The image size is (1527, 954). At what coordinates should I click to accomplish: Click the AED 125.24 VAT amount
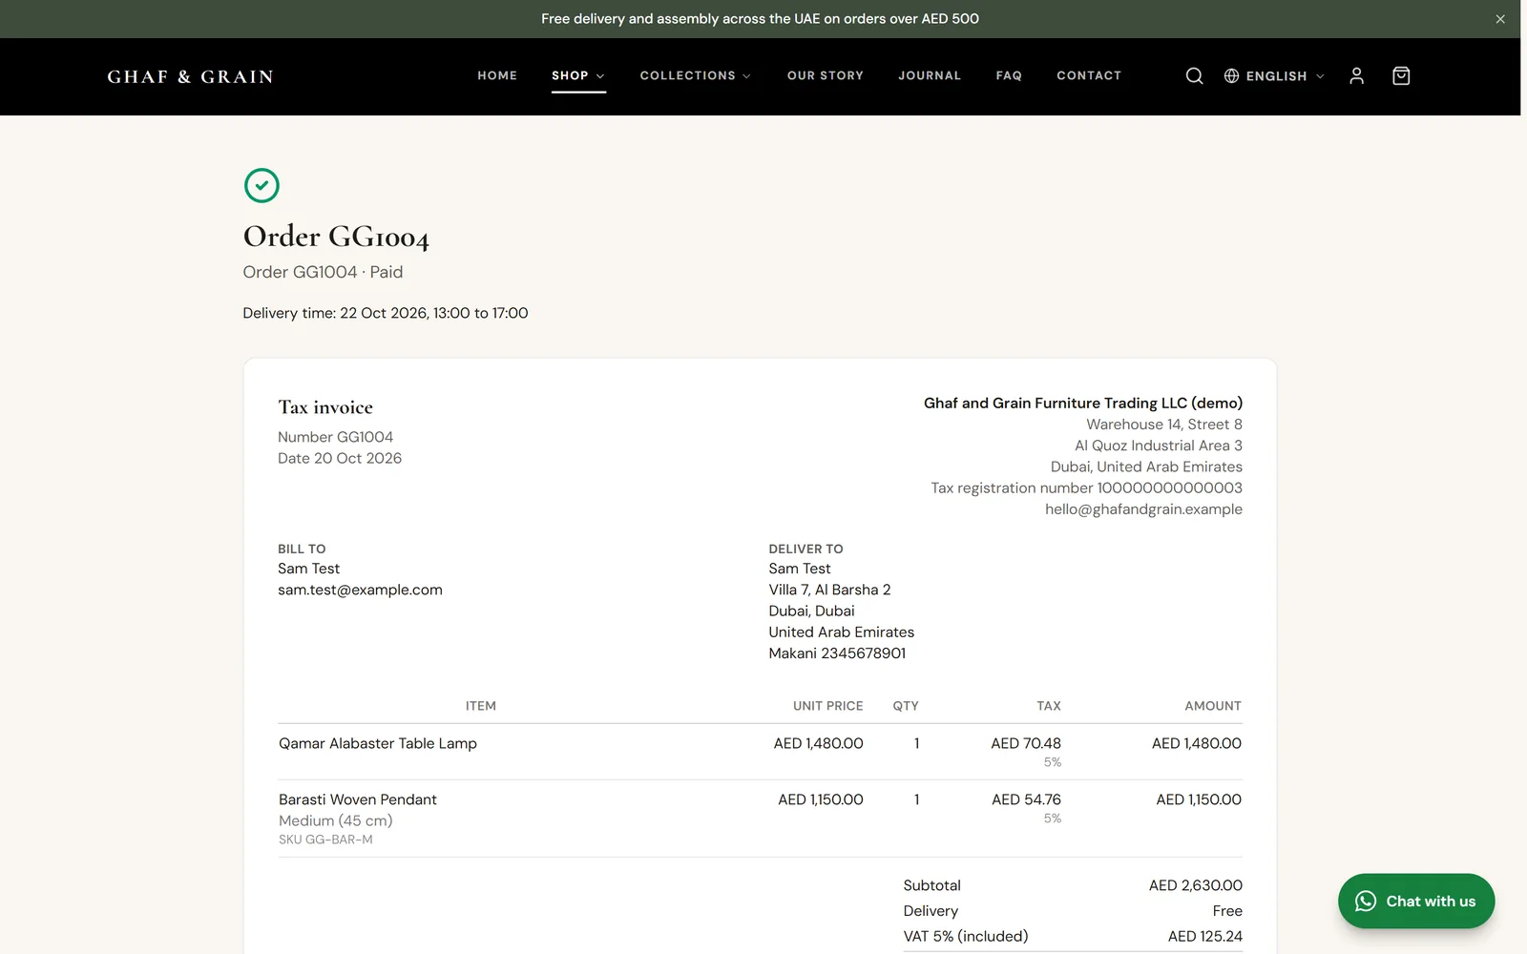point(1205,936)
